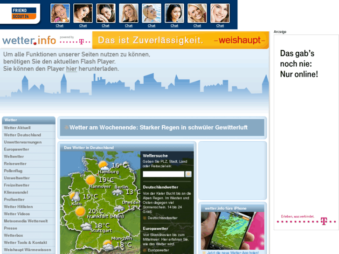Focus the Wettersuche input field
Image resolution: width=339 pixels, height=254 pixels.
coord(164,174)
